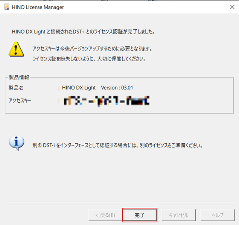
Task: Select the 'HINO DX Light' product name text
Action: [x=79, y=88]
